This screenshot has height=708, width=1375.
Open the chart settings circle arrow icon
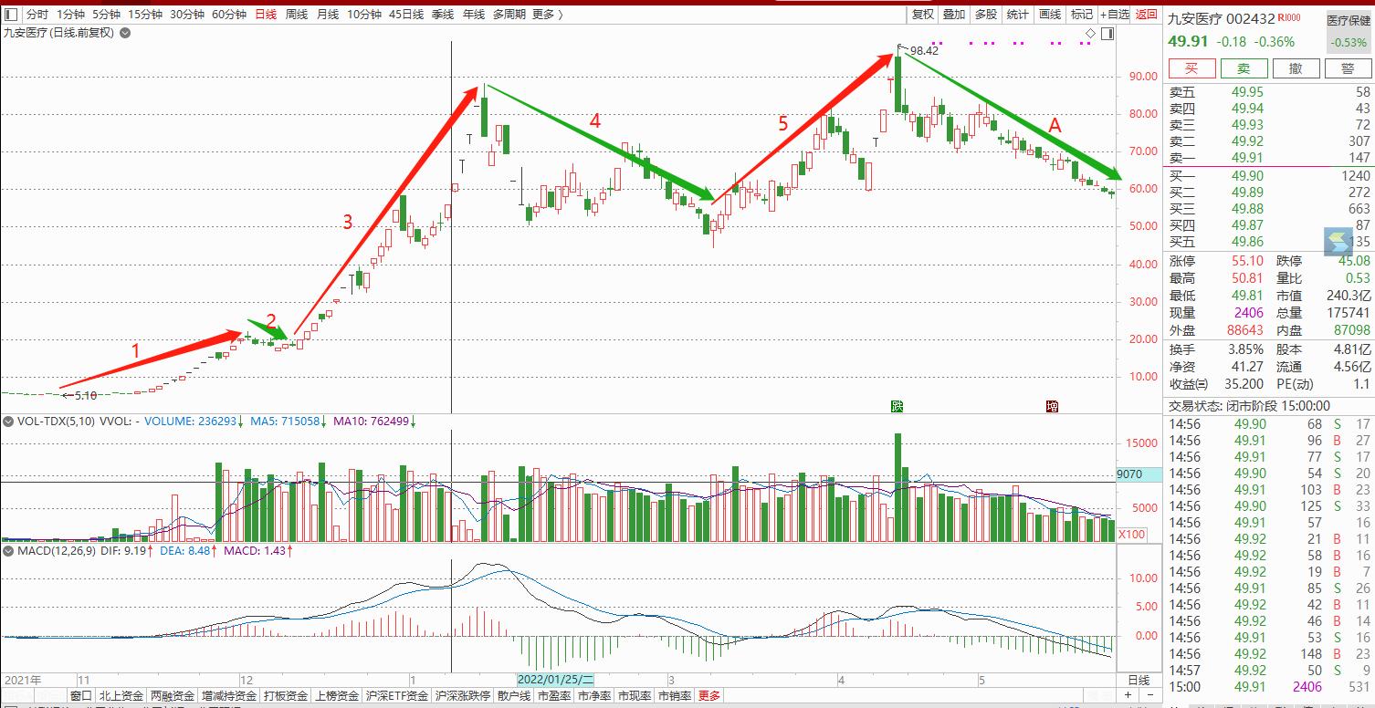[124, 33]
